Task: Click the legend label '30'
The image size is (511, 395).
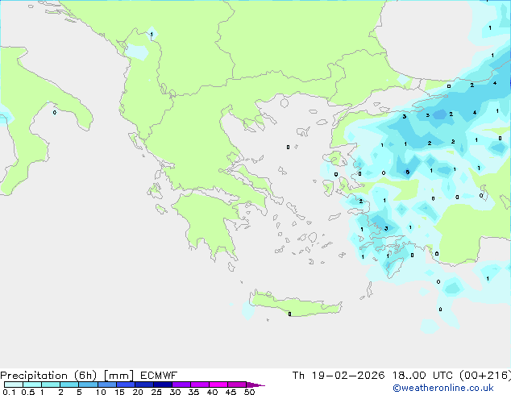Action: 175,392
